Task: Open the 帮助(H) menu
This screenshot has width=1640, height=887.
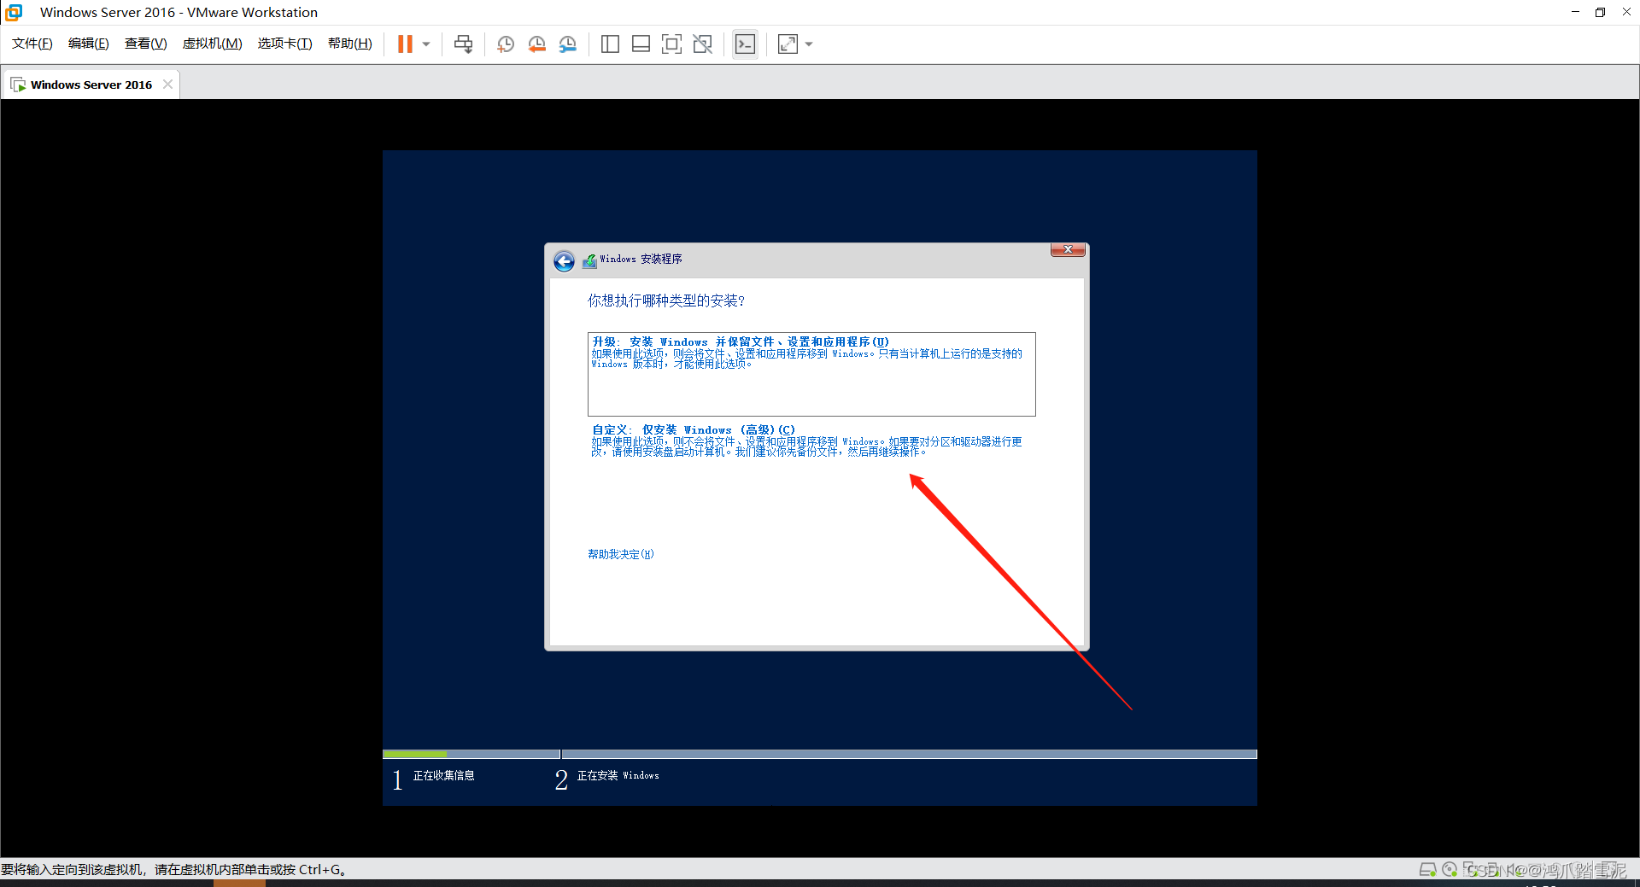Action: (350, 44)
